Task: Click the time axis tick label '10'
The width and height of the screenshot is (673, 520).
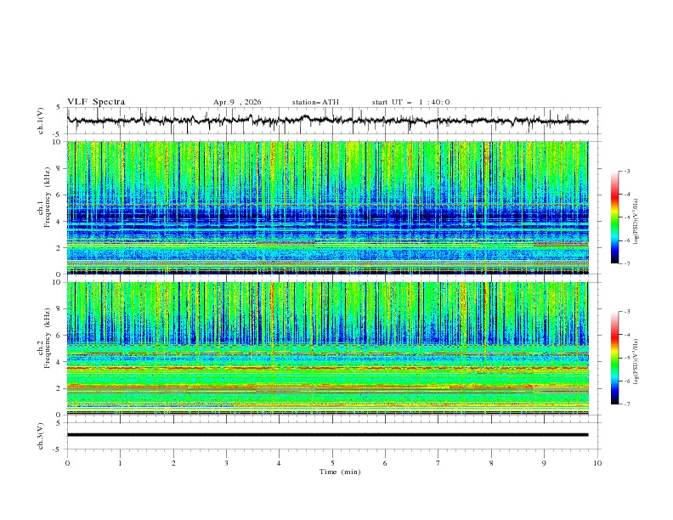Action: point(597,463)
